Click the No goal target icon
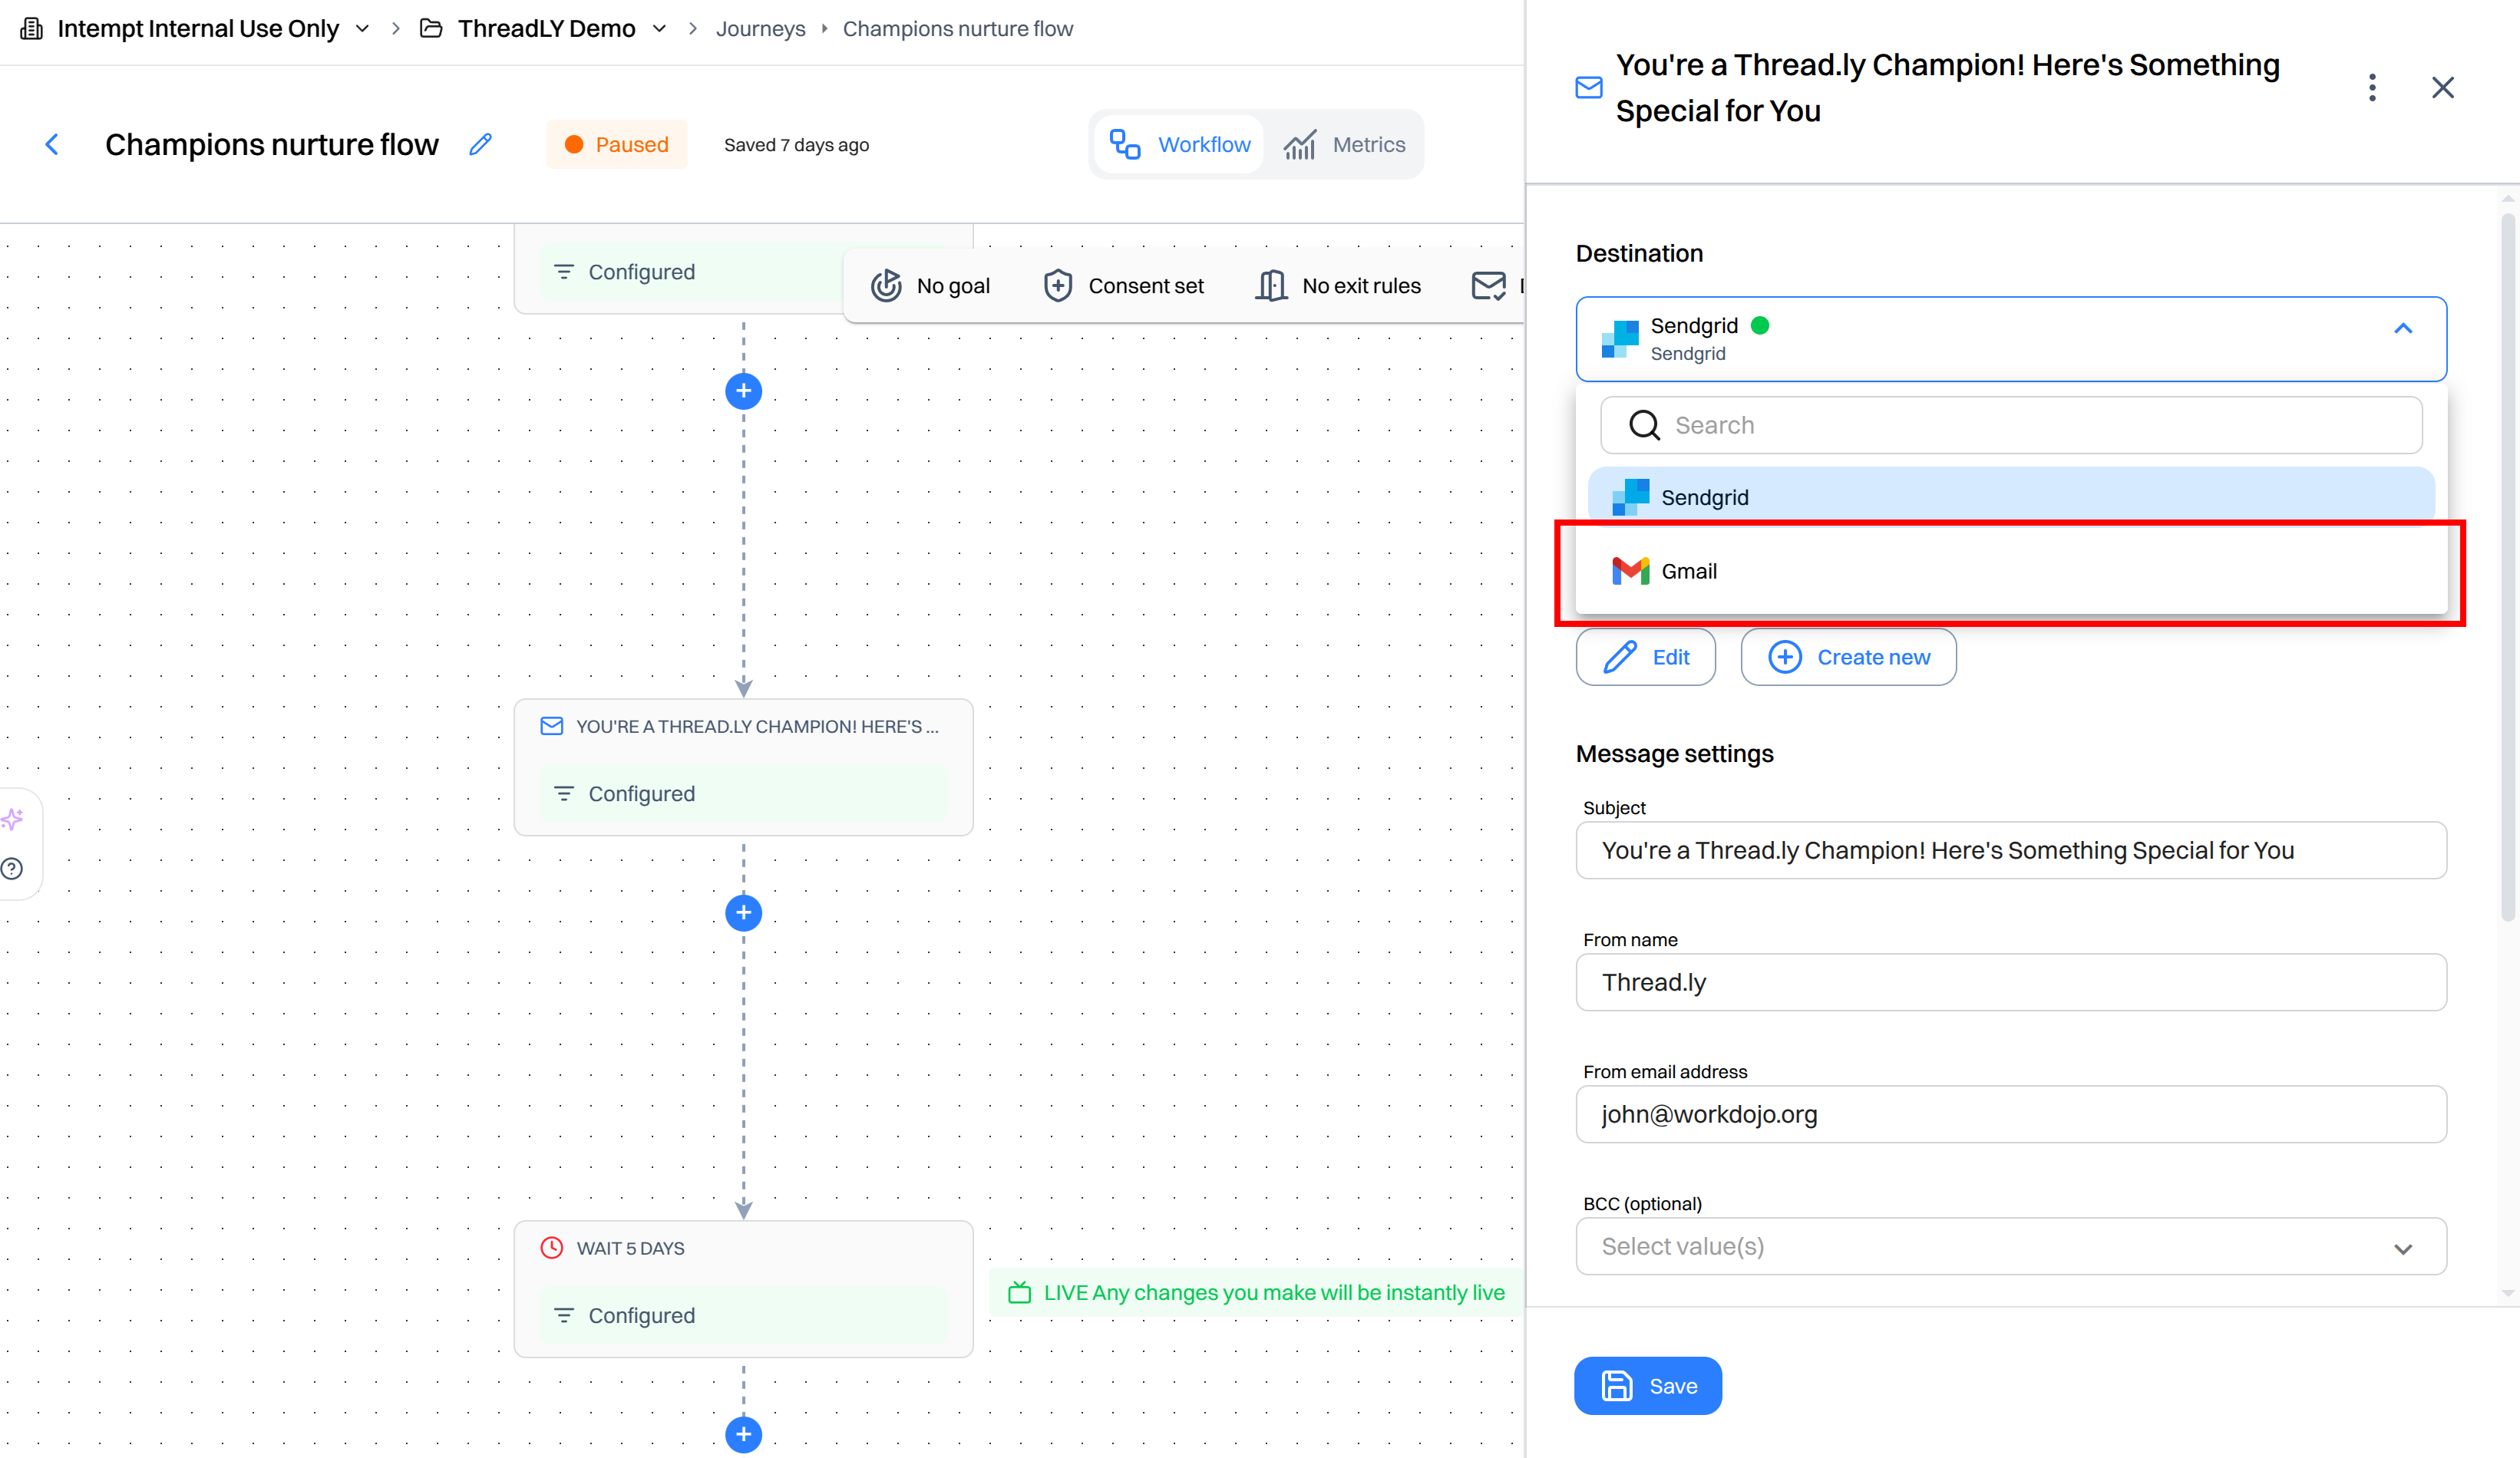The height and width of the screenshot is (1458, 2520). point(886,286)
